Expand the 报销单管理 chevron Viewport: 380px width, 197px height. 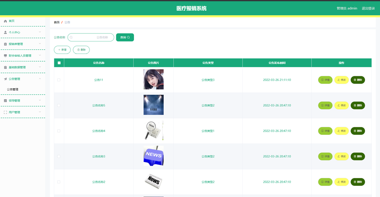coord(40,44)
